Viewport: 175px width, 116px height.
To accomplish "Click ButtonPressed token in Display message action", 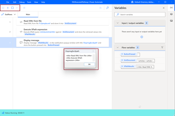I will point(54,45).
